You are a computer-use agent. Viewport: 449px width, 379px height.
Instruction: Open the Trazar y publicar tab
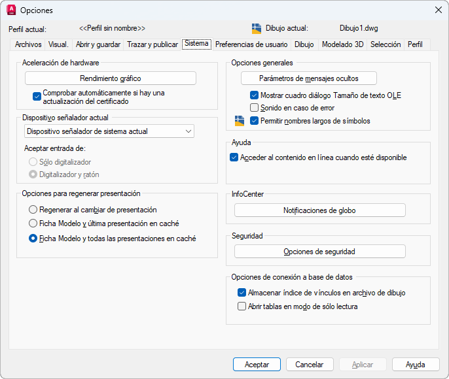(x=153, y=44)
